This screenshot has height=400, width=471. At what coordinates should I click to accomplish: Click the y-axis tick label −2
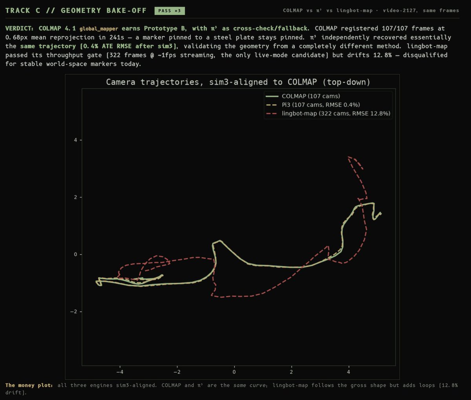tap(74, 312)
